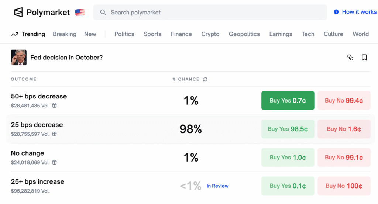This screenshot has height=204, width=378.
Task: Click gift icon under 25 bps decrease
Action: 54,134
